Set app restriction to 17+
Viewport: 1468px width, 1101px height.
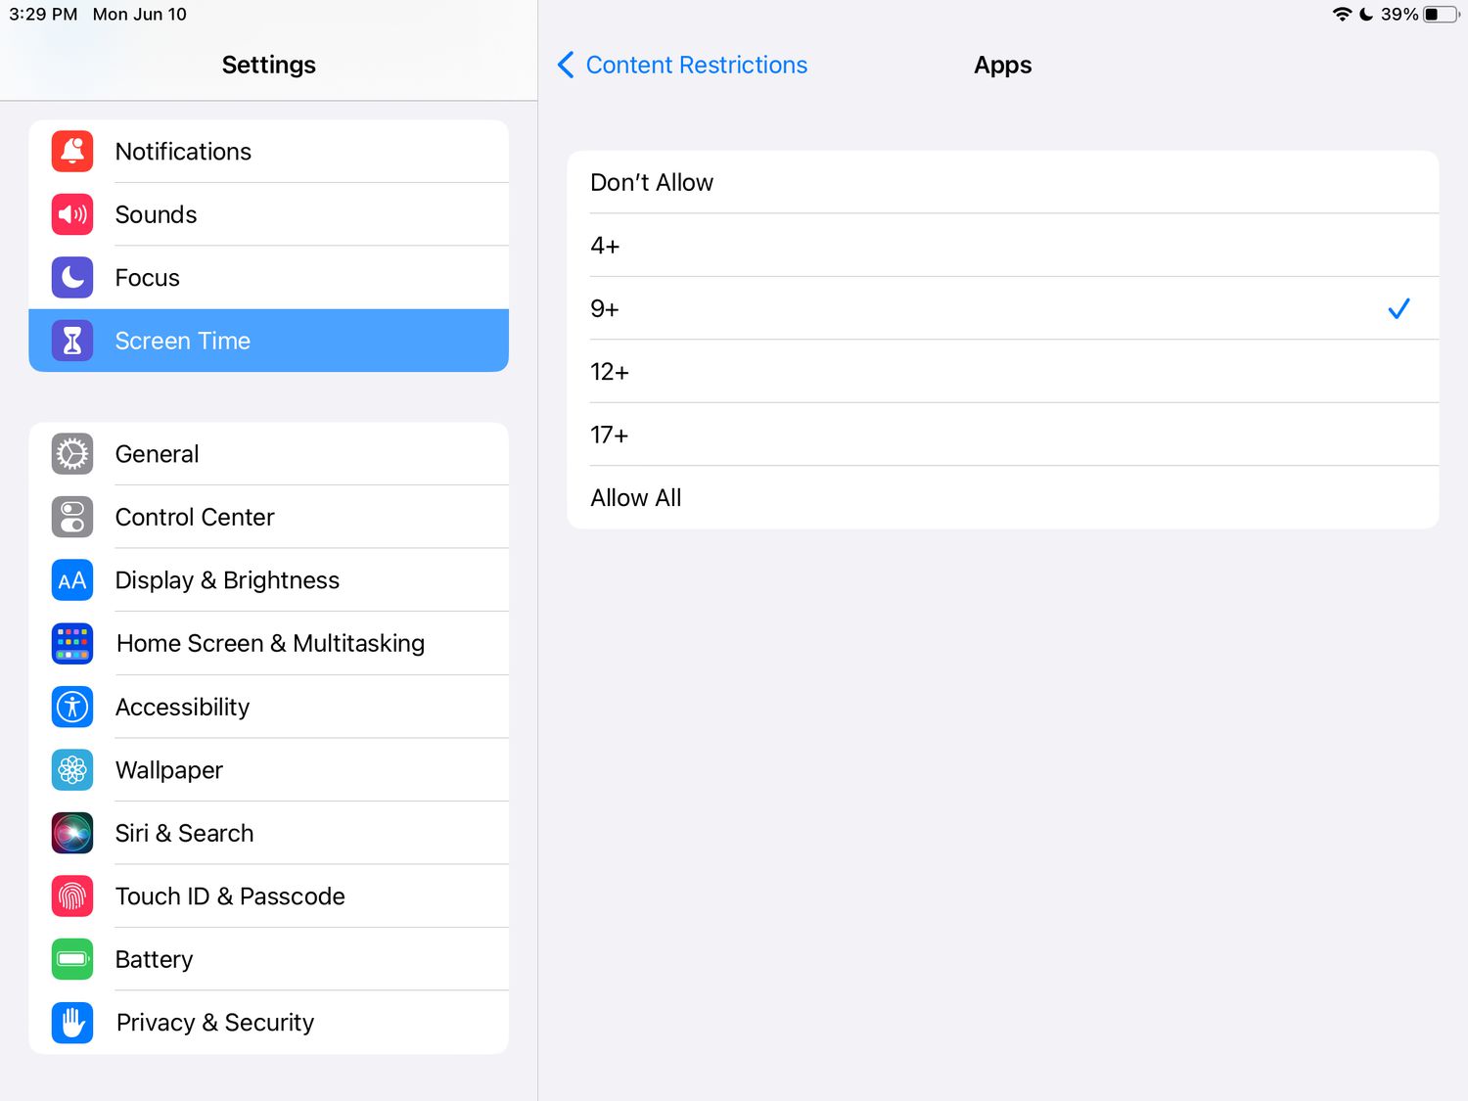(1002, 435)
